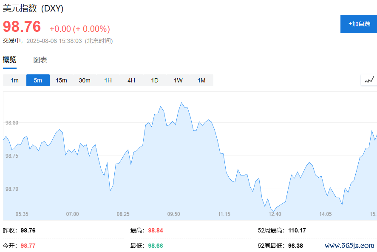377x252 pixels.
Task: Click the 昨收 value 98.76
Action: [28, 230]
